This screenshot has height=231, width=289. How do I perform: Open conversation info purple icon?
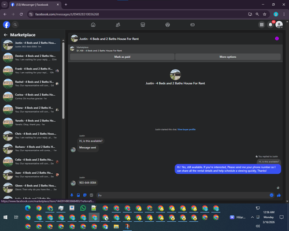coord(277,39)
